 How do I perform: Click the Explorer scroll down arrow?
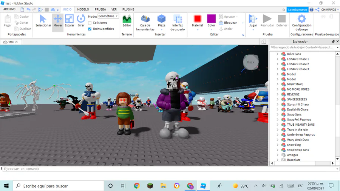pyautogui.click(x=337, y=159)
